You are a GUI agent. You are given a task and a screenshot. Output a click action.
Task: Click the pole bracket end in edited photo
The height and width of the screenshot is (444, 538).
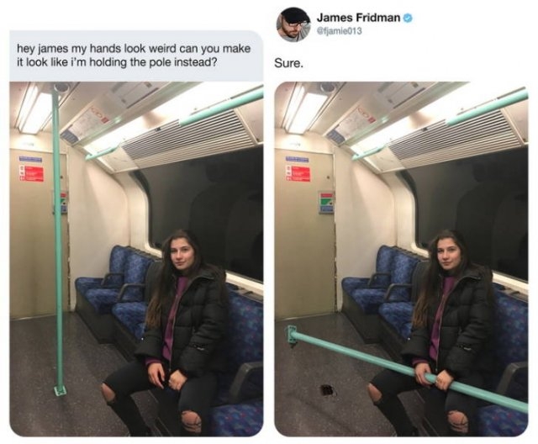coord(292,336)
